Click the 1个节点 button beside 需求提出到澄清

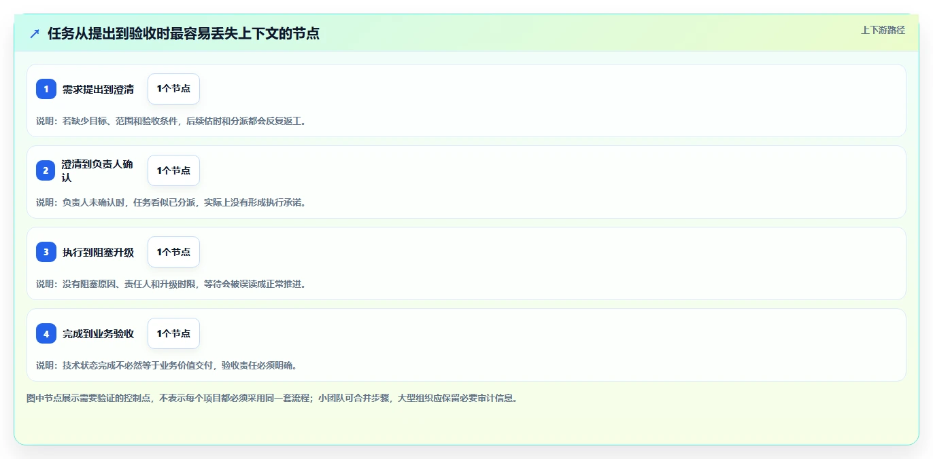[x=173, y=89]
